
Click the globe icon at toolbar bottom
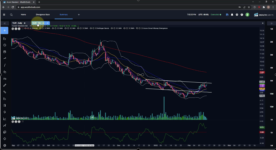coord(5,145)
